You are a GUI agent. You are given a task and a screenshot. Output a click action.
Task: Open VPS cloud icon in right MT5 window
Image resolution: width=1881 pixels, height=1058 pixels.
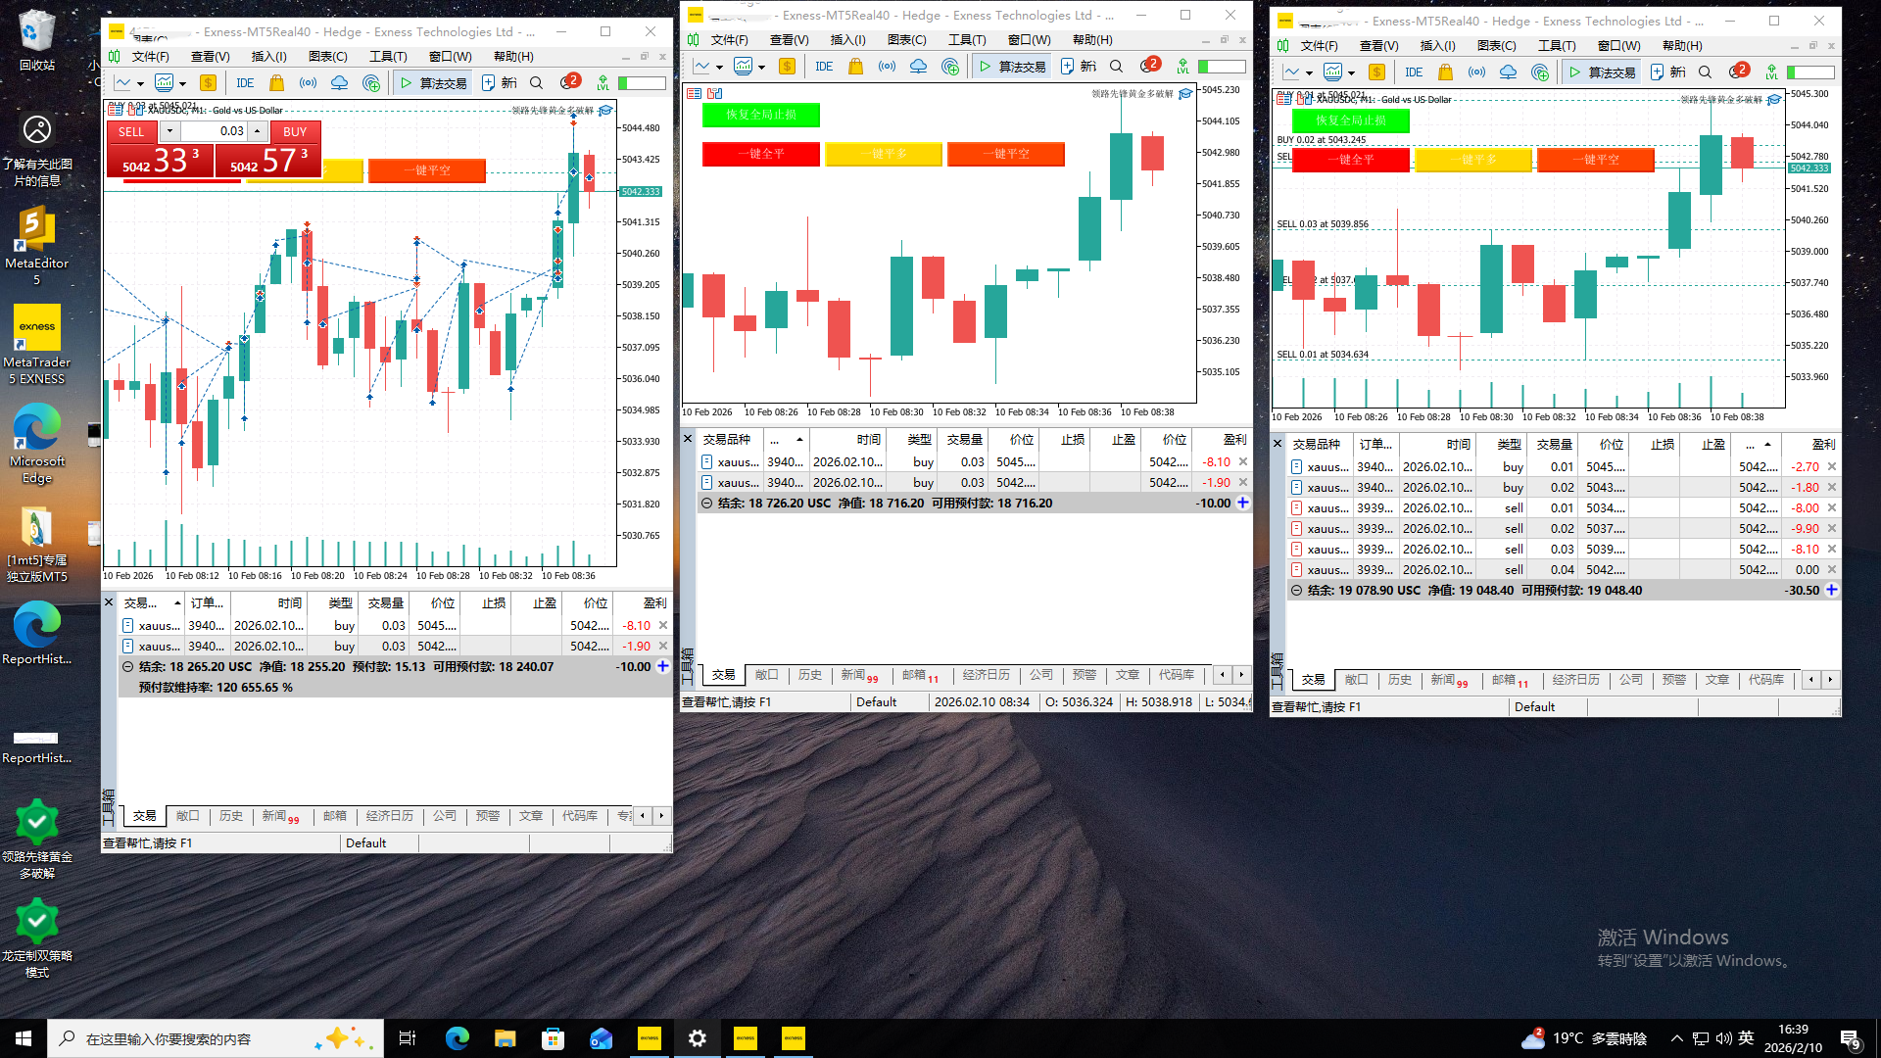(1508, 72)
